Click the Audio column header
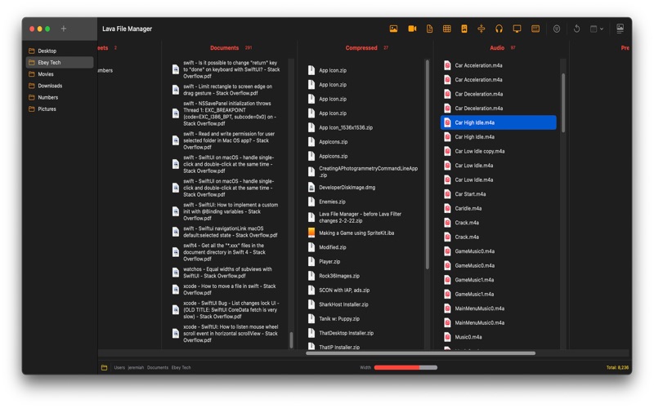 tap(497, 48)
